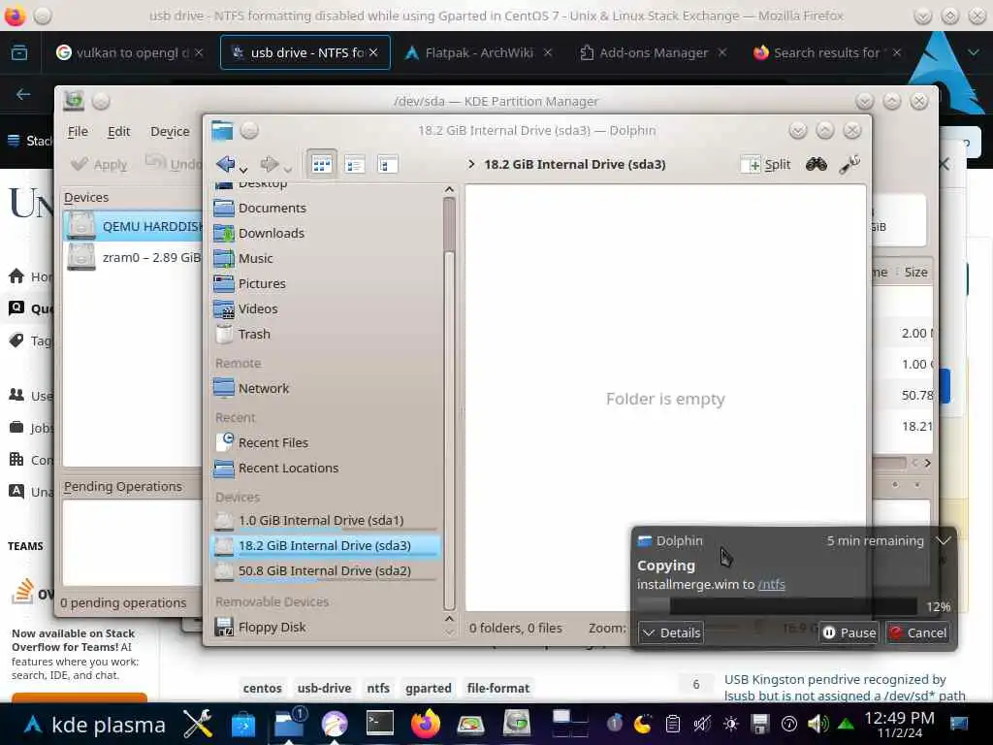The height and width of the screenshot is (745, 993).
Task: Collapse the Dolphin copy notification with the chevron
Action: (x=943, y=540)
